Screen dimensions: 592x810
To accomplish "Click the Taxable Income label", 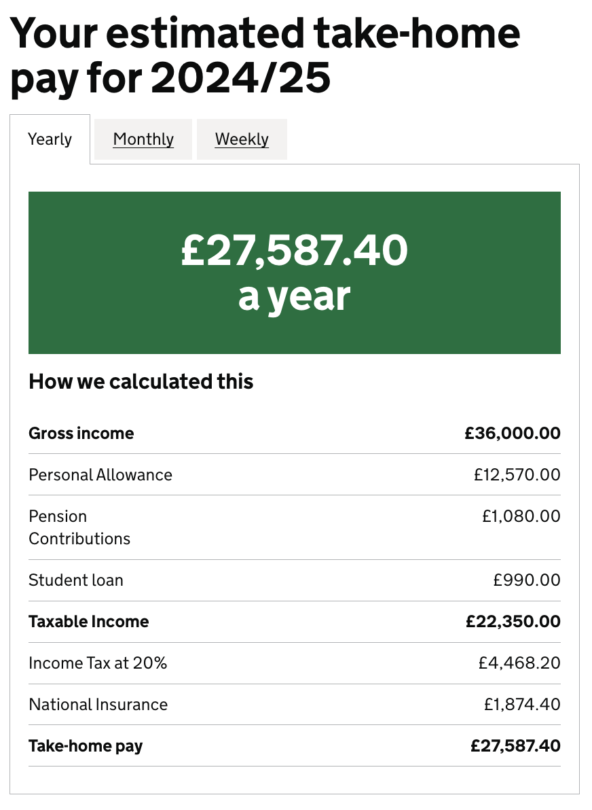I will pyautogui.click(x=89, y=622).
